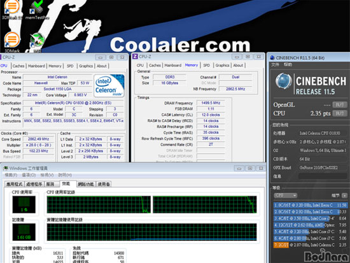Open the File menu in Task Manager
The width and height of the screenshot is (350, 263).
pyautogui.click(x=11, y=175)
